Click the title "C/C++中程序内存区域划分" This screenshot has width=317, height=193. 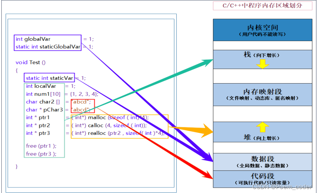[x=262, y=6]
